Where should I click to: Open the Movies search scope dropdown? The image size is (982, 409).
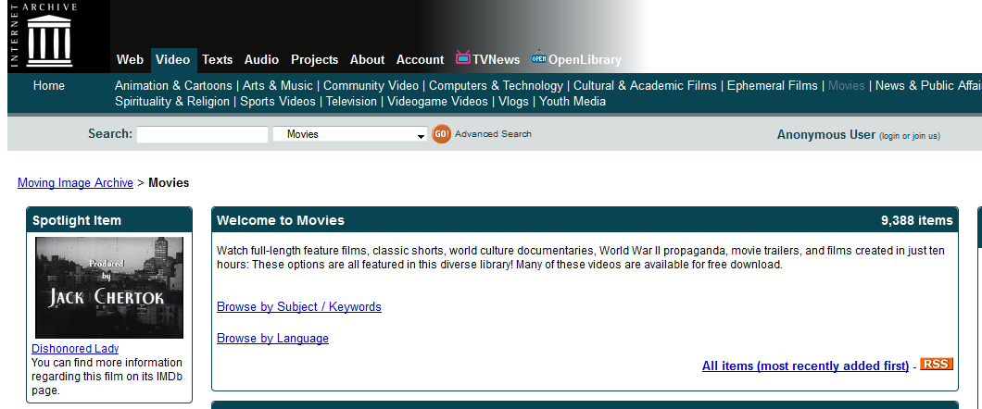[x=351, y=134]
